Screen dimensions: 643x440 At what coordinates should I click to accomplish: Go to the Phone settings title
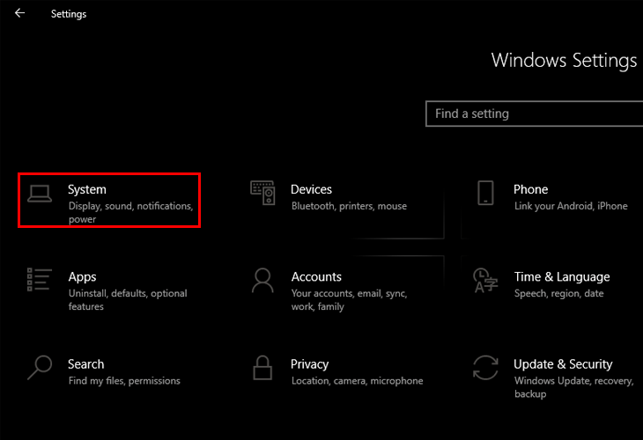[530, 189]
